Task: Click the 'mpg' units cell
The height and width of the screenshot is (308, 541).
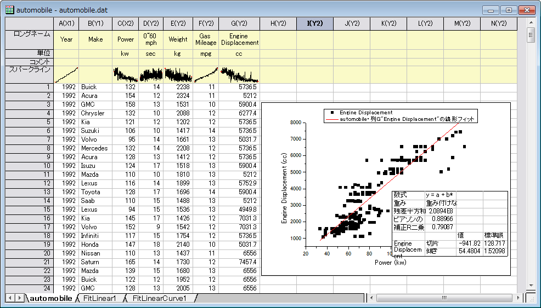Action: (x=206, y=54)
